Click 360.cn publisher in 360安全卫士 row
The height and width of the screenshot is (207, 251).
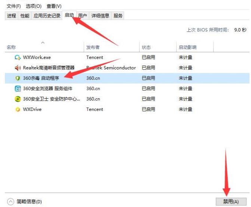click(93, 99)
